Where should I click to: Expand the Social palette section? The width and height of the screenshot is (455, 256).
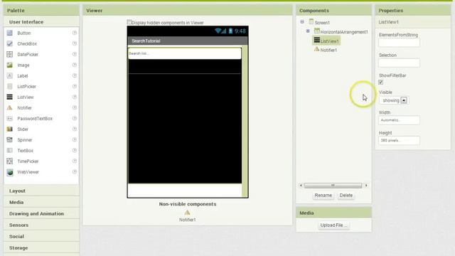(x=41, y=236)
